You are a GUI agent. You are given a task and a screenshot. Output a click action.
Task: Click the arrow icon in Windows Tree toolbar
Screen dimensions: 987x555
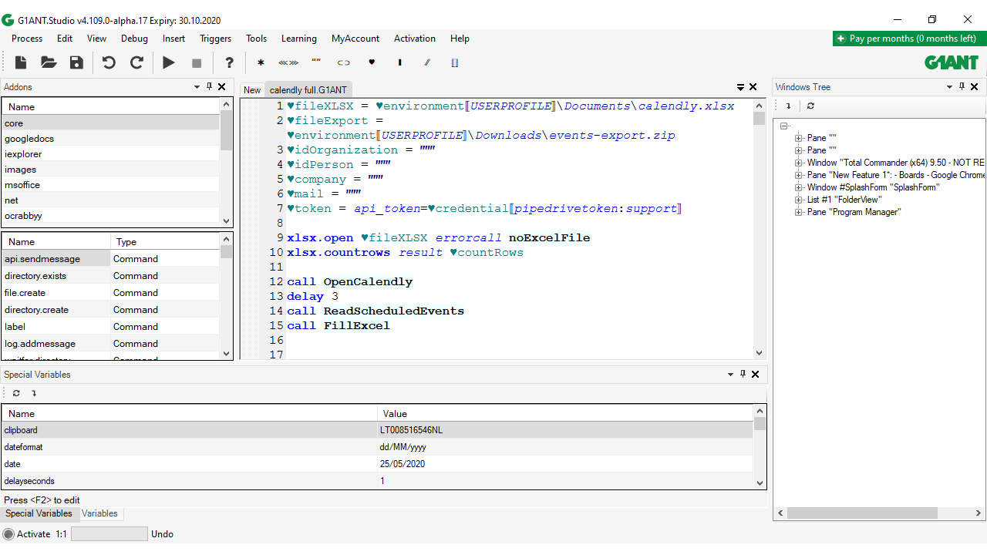tap(788, 106)
